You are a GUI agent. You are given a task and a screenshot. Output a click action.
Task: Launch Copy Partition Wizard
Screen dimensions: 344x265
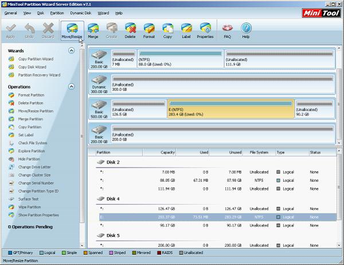36,59
